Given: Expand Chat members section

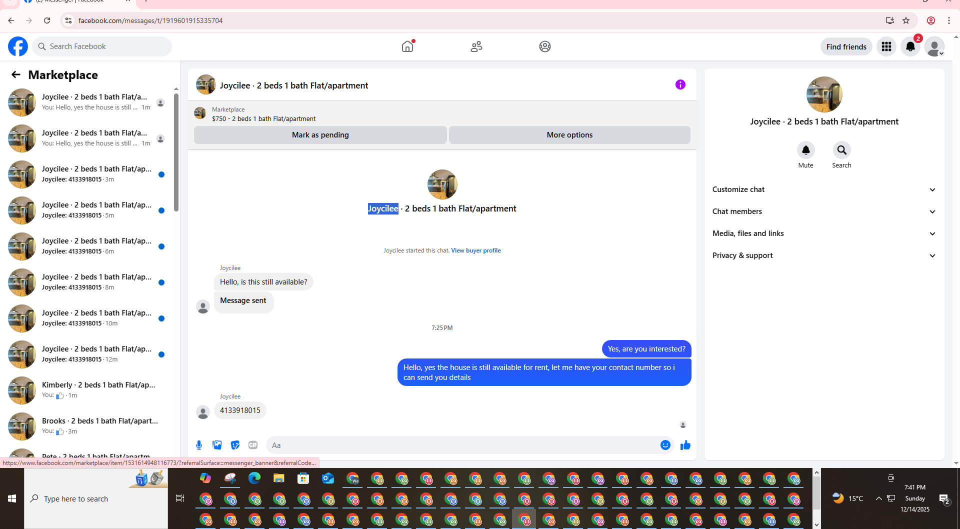Looking at the screenshot, I should (x=824, y=211).
